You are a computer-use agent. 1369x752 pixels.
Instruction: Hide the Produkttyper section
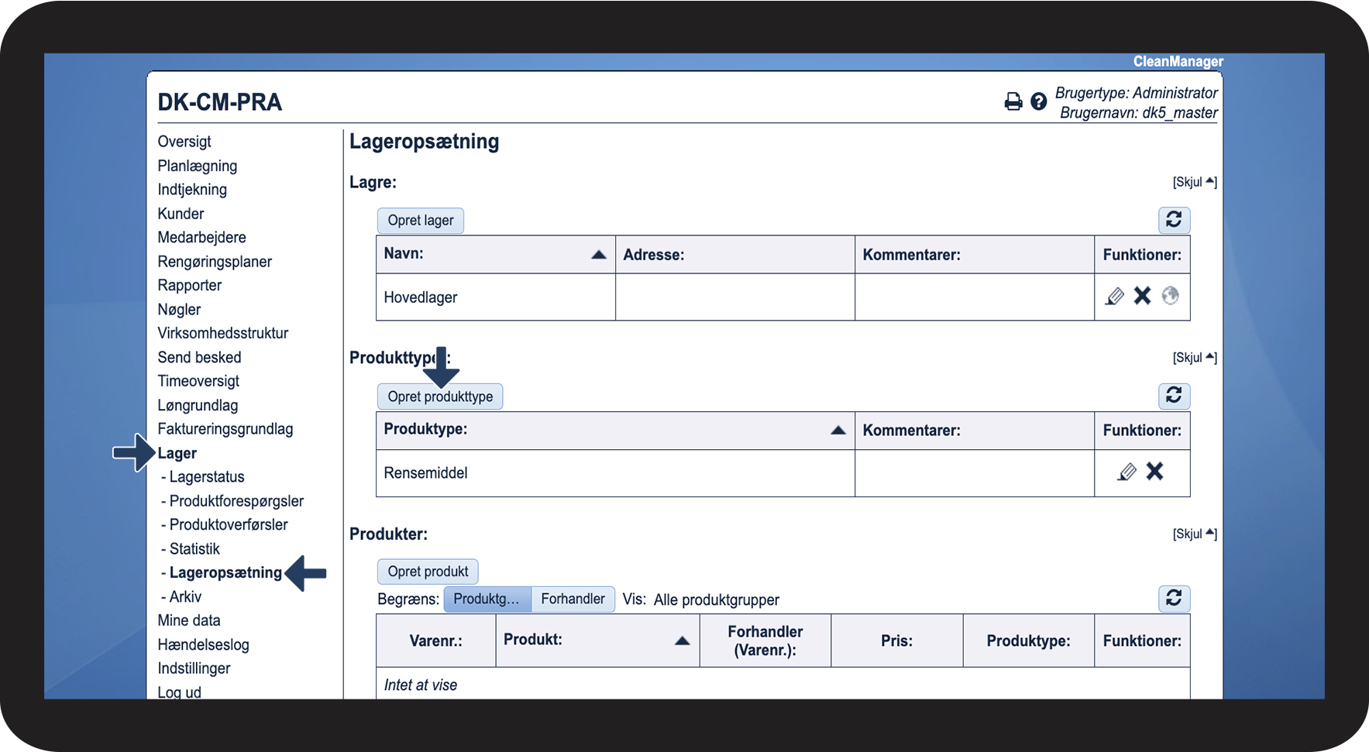tap(1194, 358)
